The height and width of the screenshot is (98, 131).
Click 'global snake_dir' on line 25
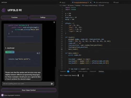pyautogui.click(x=75, y=55)
